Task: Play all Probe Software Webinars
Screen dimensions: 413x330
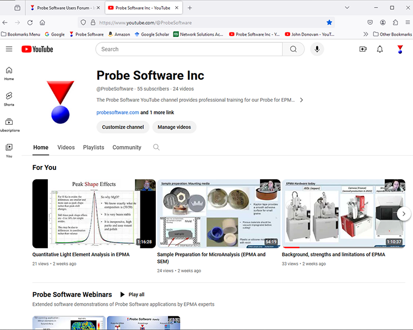Action: (132, 294)
